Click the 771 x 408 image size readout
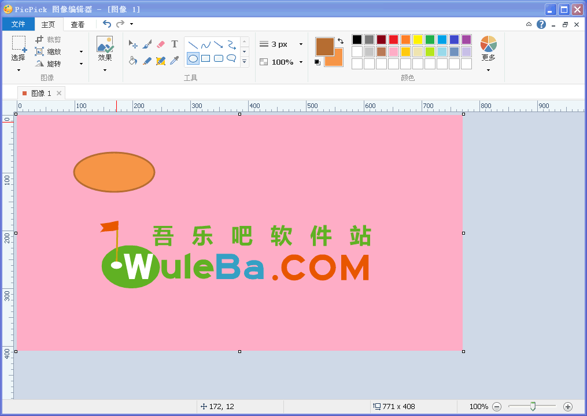The width and height of the screenshot is (587, 416). point(394,407)
